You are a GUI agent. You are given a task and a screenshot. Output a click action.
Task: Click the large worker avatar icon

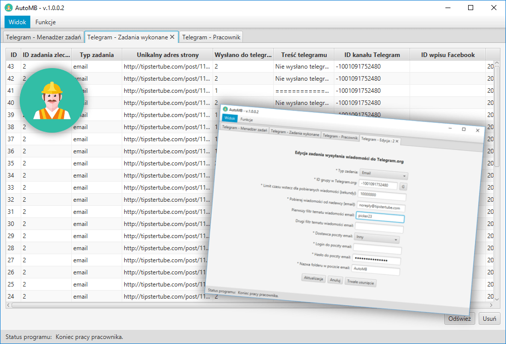pos(52,100)
